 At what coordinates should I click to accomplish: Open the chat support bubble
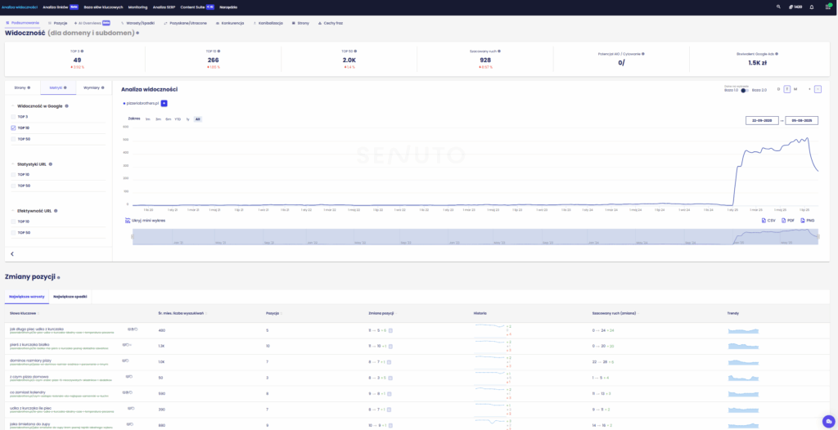click(x=828, y=421)
